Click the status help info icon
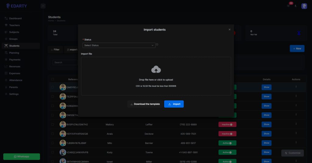 coord(157,44)
